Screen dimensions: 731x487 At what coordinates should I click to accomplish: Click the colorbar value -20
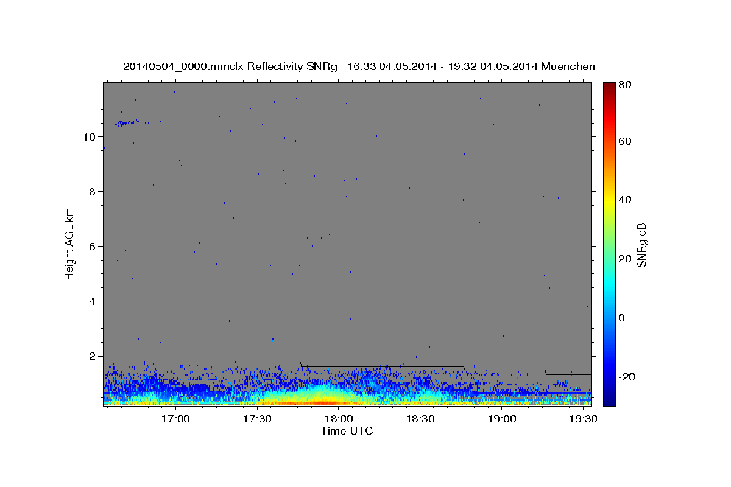point(626,377)
